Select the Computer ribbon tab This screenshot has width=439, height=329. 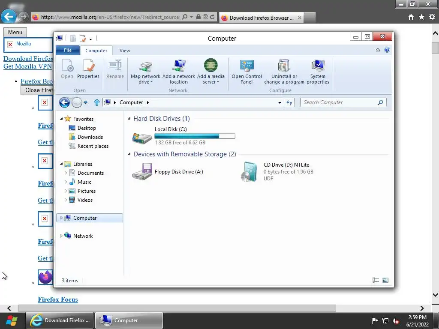pyautogui.click(x=96, y=51)
